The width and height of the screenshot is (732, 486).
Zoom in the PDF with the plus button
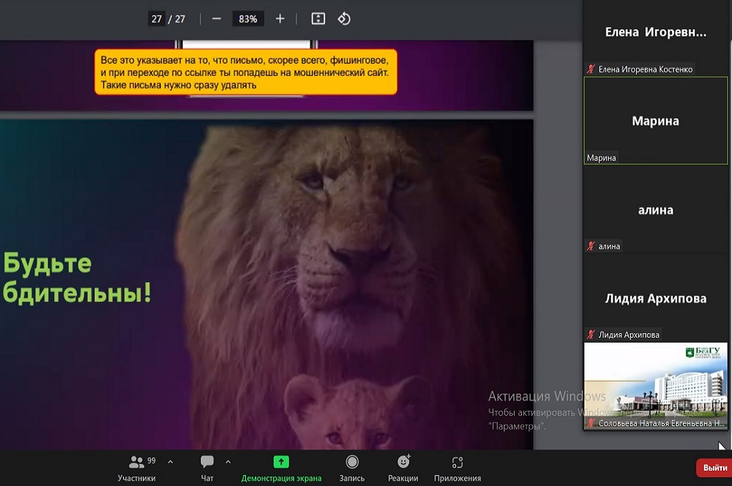(280, 19)
